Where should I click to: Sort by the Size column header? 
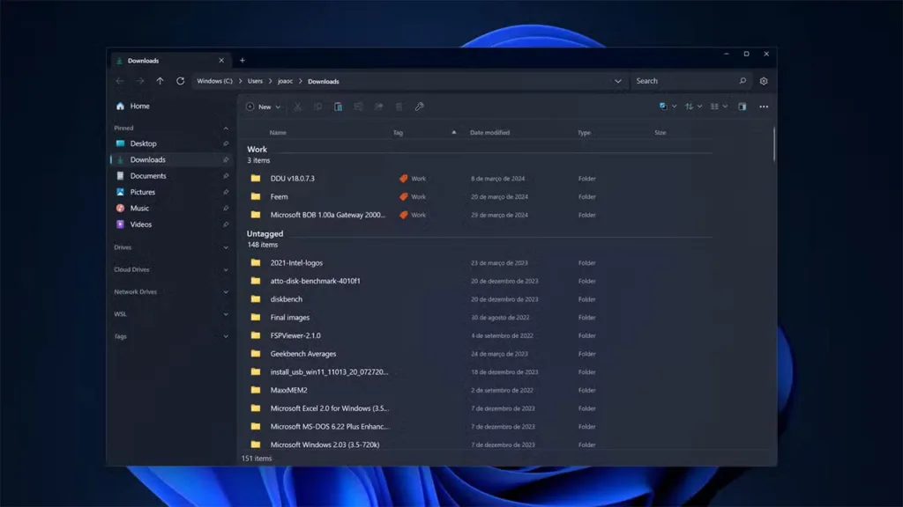pyautogui.click(x=660, y=133)
